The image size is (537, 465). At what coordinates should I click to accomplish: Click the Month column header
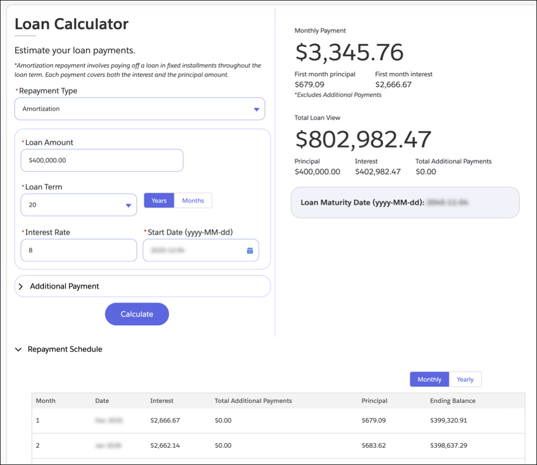(46, 401)
